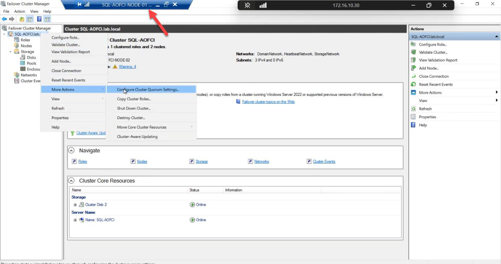Viewport: 501px width, 264px height.
Task: Click unpin icon in 172.16.10.30 connection bar
Action: [x=247, y=5]
